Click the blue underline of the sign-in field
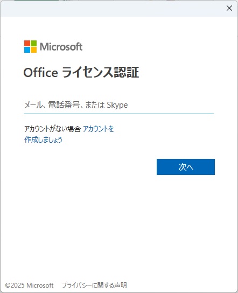The image size is (238, 293). (x=119, y=114)
